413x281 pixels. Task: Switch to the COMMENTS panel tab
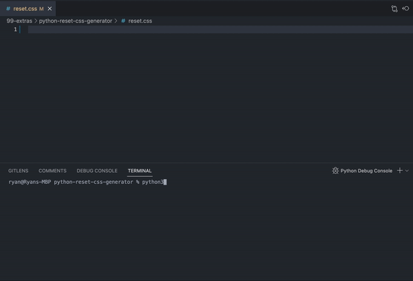pyautogui.click(x=52, y=171)
